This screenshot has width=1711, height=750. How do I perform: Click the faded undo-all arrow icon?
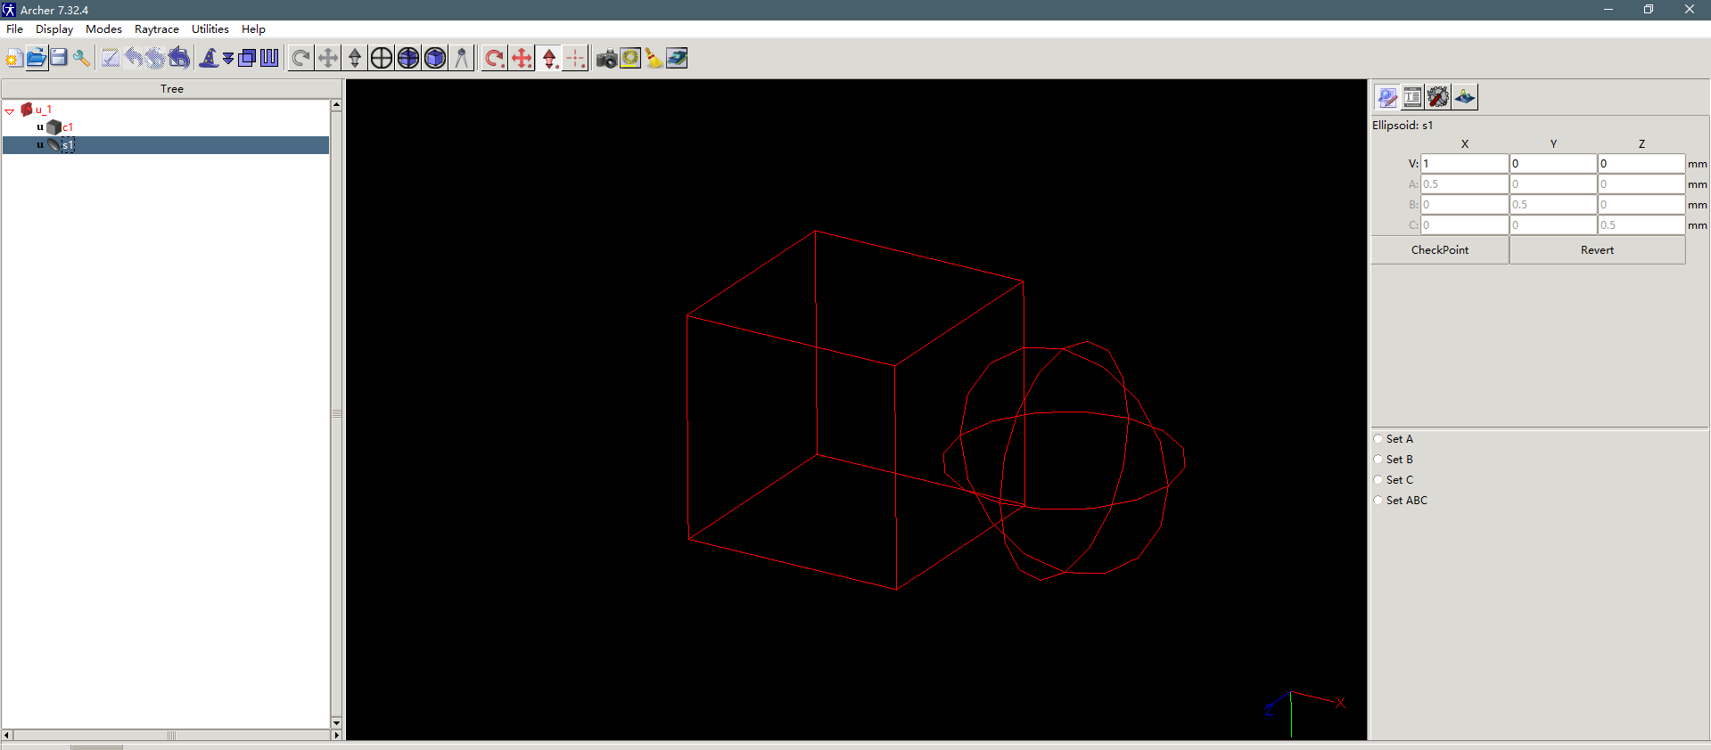click(x=156, y=59)
